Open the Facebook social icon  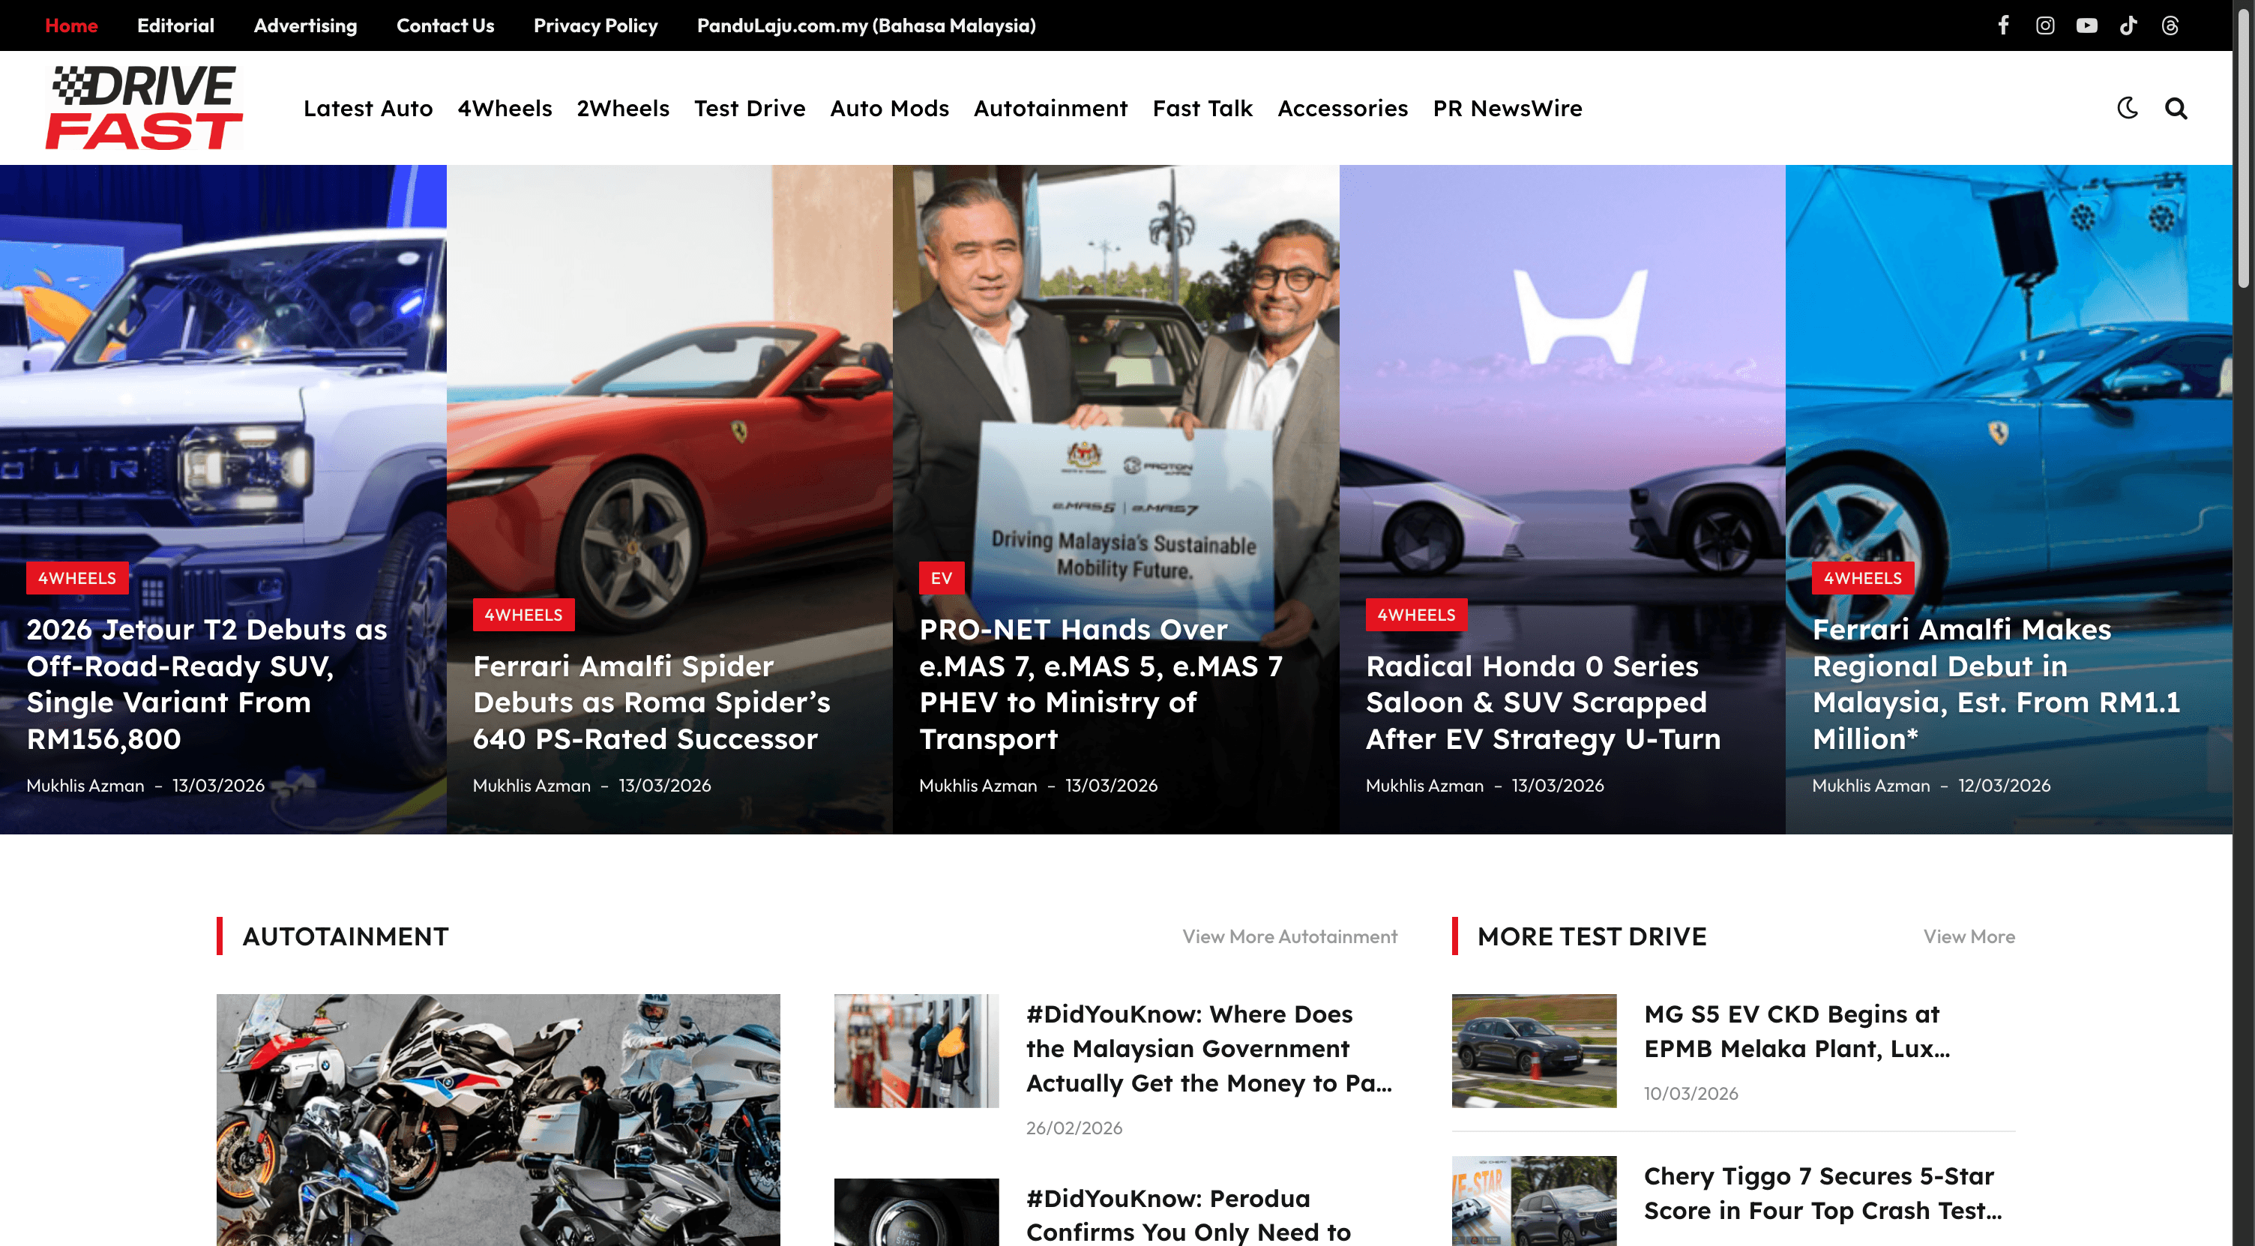pos(2004,25)
